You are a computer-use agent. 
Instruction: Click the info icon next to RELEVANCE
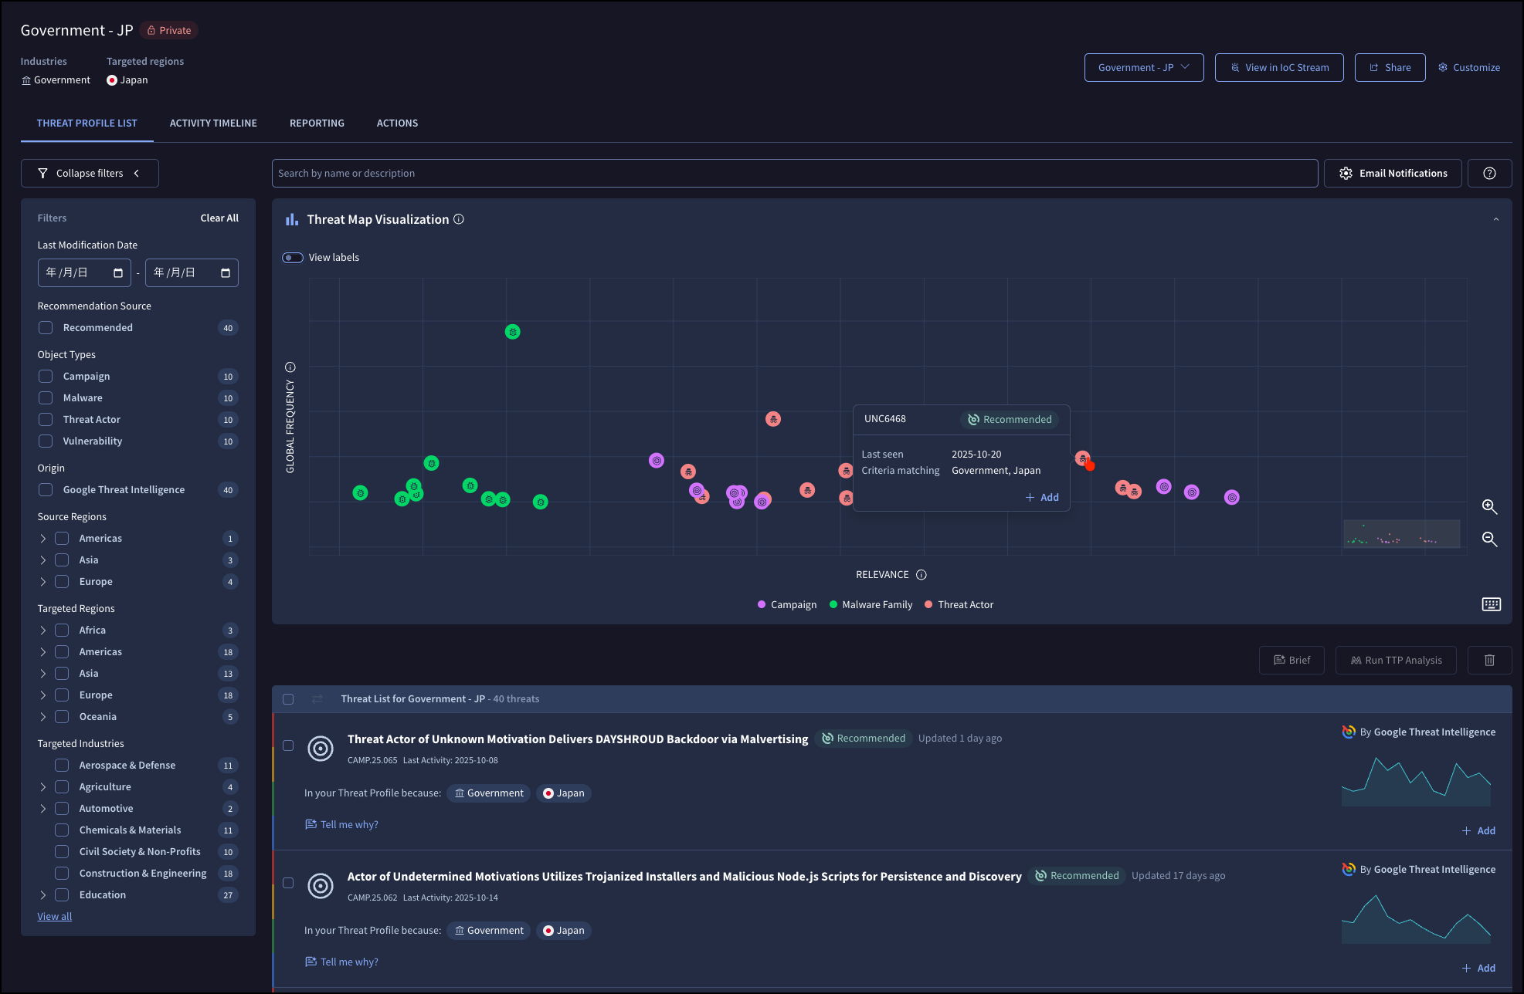pos(921,575)
